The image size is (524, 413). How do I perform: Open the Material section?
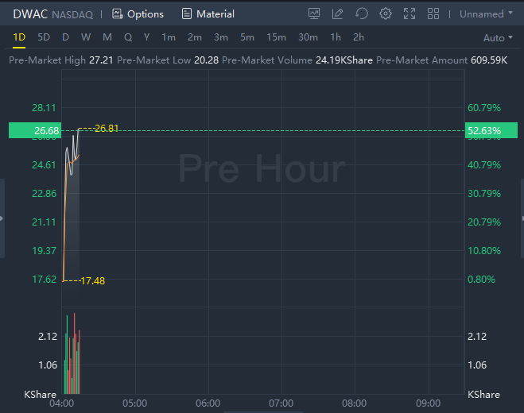(x=208, y=14)
